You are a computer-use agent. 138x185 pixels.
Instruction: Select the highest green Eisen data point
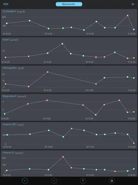tap(62, 44)
